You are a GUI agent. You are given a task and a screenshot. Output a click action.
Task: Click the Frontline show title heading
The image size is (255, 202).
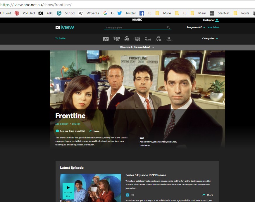point(70,116)
